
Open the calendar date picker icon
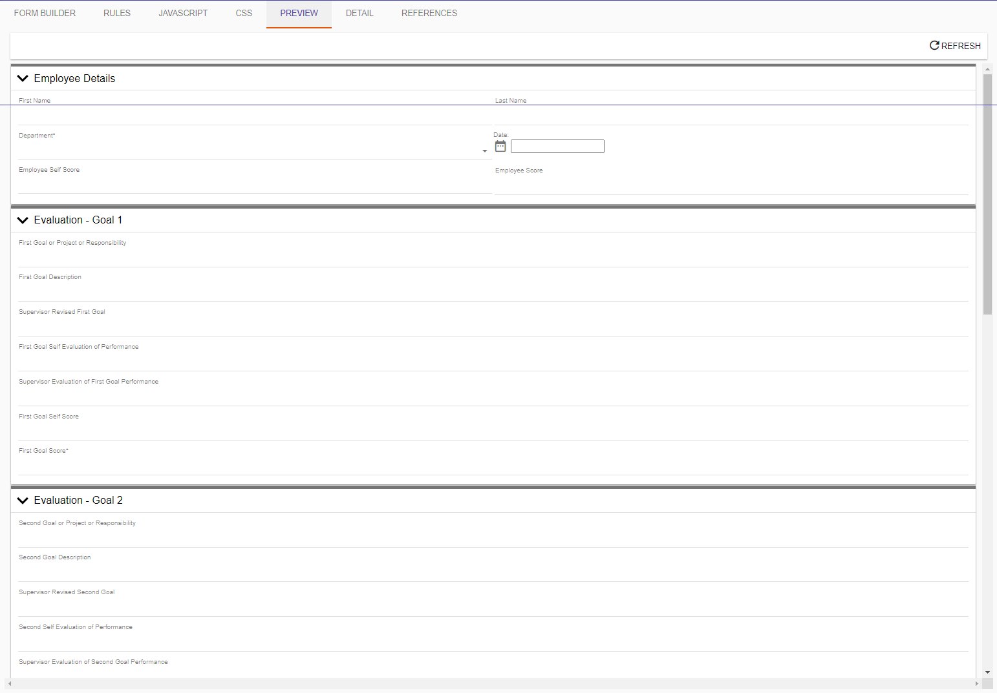coord(500,147)
